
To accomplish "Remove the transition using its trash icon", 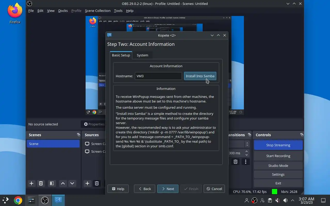I will (235, 162).
